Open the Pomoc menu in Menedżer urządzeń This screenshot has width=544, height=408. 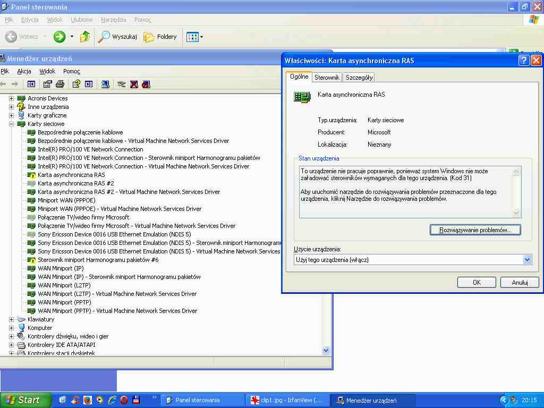[72, 71]
